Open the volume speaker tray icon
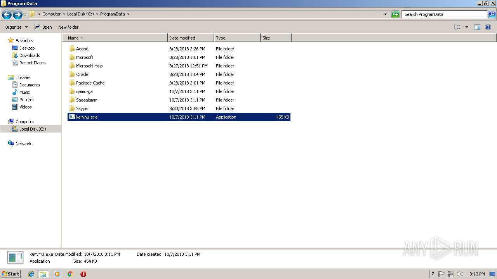Viewport: 497px width, 279px height. click(460, 274)
